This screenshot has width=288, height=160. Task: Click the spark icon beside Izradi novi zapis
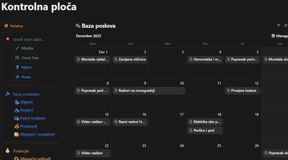(x=7, y=39)
